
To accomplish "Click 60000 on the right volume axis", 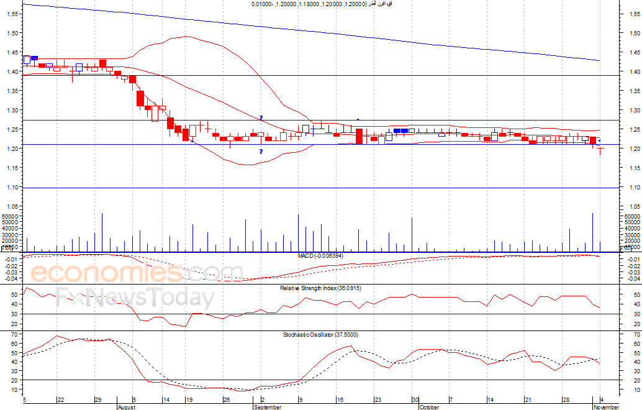I will click(x=632, y=216).
